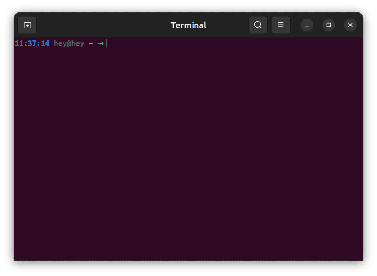The height and width of the screenshot is (276, 377).
Task: Start a terminal search with the magnifier
Action: 258,25
